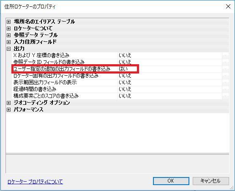Collapse the 出力 section
Viewport: 235px width, 191px height.
(9, 49)
